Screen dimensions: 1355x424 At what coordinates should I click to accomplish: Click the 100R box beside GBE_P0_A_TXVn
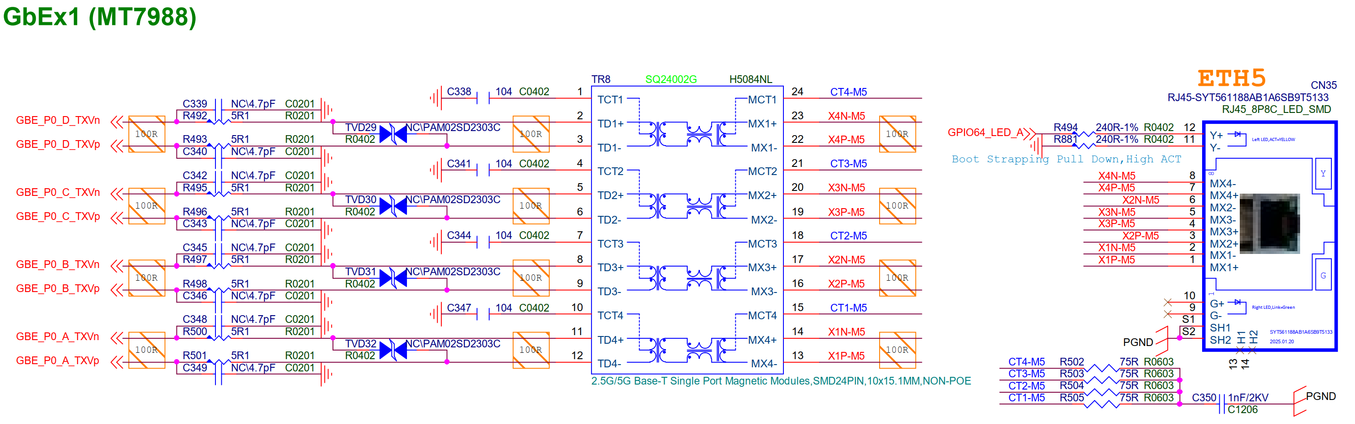click(x=147, y=350)
